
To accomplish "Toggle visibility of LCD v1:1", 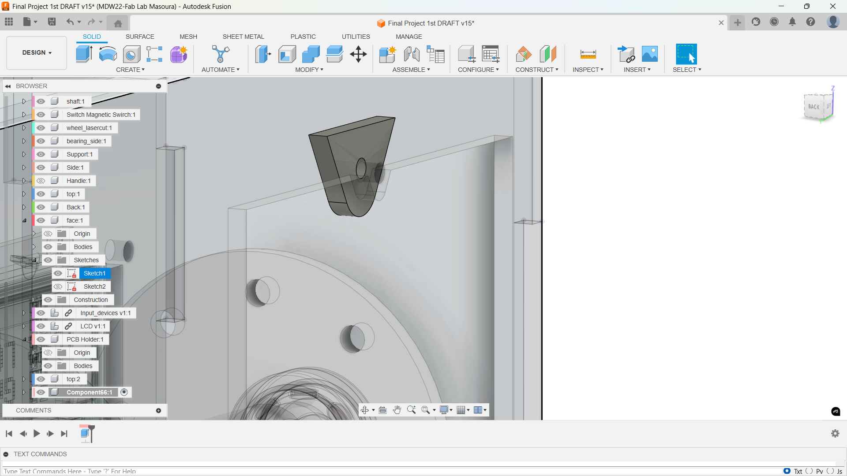I will click(x=41, y=326).
